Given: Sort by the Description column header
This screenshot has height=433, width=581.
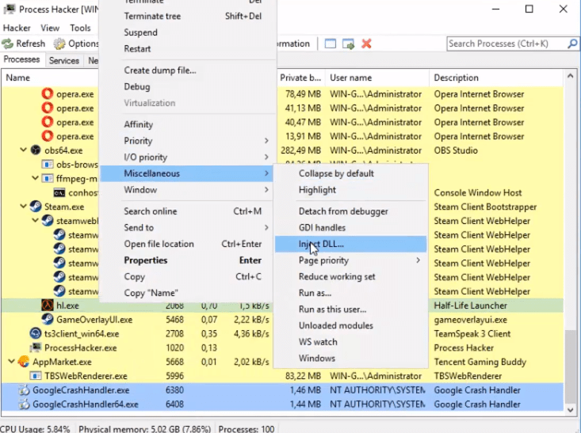Looking at the screenshot, I should click(x=495, y=78).
